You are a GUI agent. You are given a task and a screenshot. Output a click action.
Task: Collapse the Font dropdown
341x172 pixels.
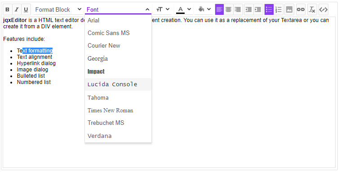click(118, 9)
